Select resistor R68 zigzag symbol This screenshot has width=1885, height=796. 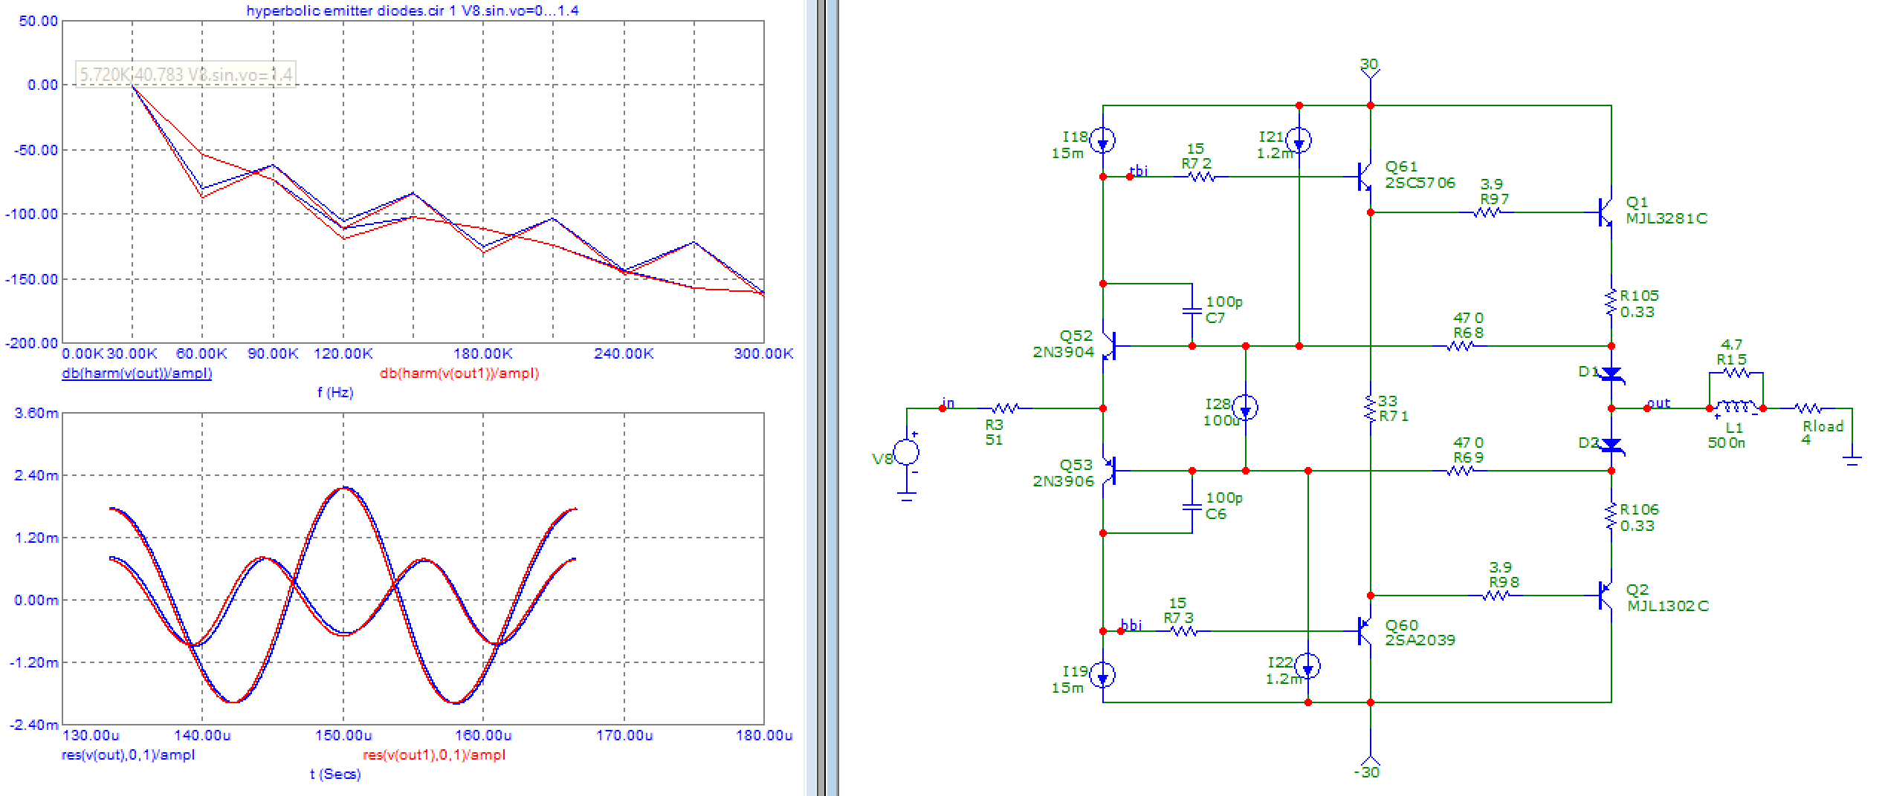point(1460,346)
